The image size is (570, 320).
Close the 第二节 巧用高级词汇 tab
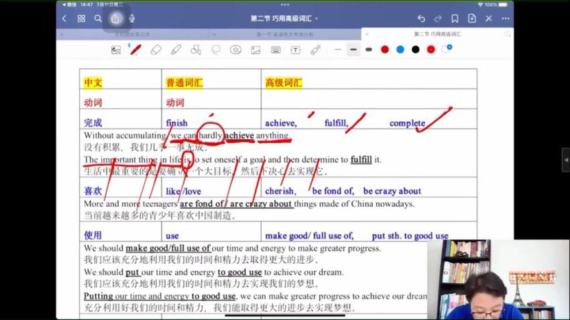coord(367,34)
